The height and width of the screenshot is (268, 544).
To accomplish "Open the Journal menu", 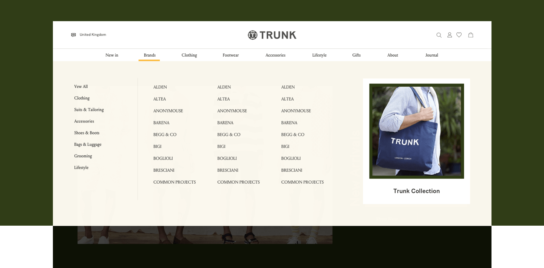I will 431,55.
